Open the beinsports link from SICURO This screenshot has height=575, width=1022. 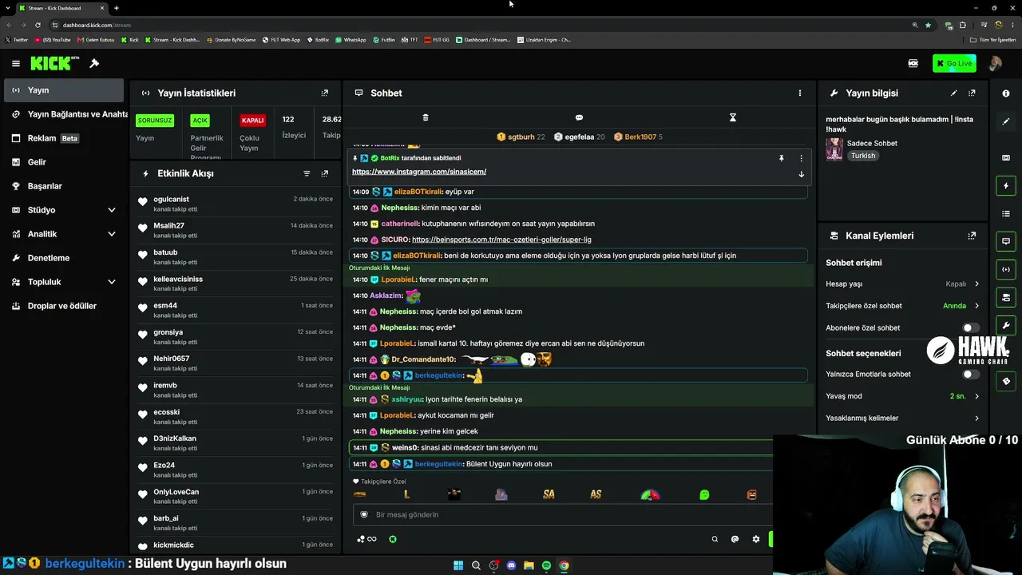501,240
